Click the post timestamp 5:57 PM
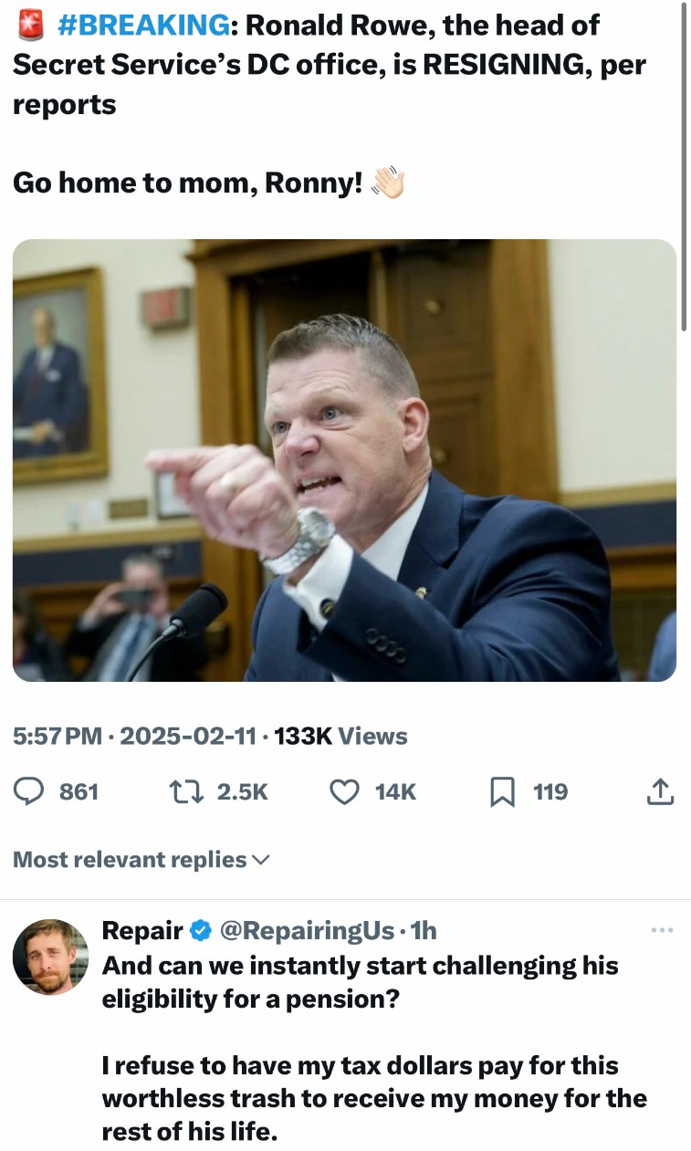This screenshot has height=1151, width=691. coord(58,736)
